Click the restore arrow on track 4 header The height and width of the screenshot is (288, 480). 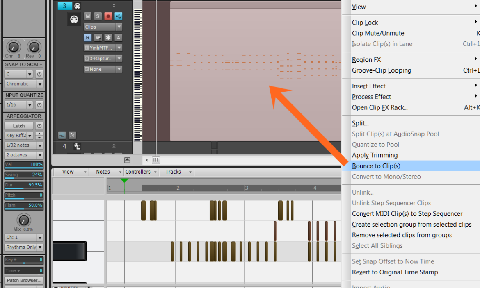[114, 146]
